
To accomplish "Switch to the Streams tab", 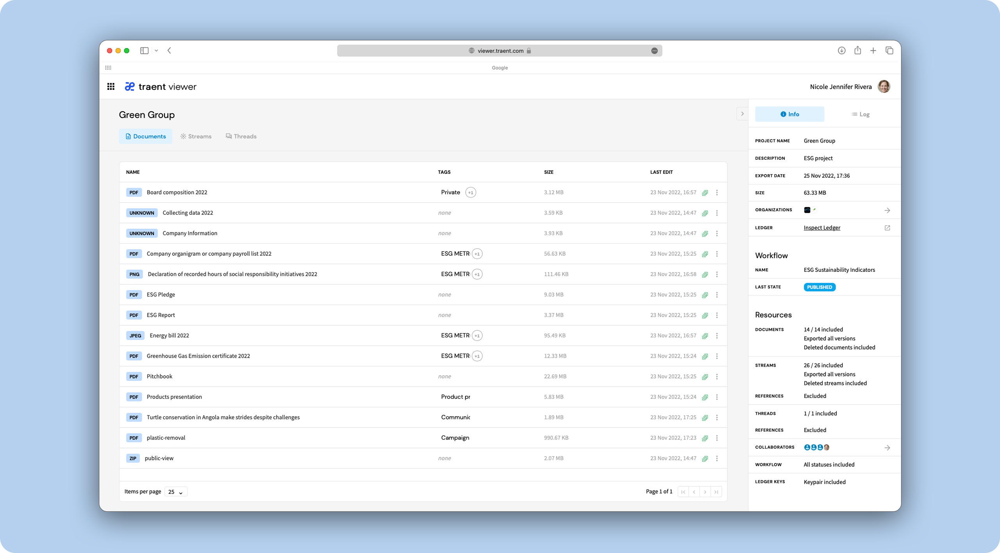I will pos(196,136).
